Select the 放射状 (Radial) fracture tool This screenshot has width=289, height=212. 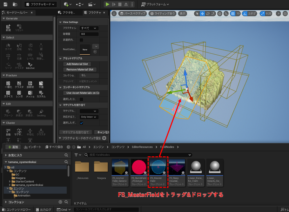click(30, 85)
